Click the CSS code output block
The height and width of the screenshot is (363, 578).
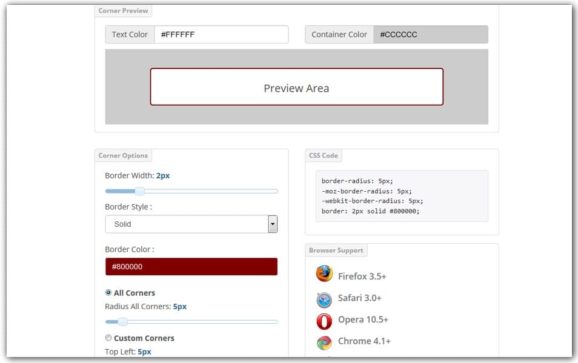coord(401,196)
